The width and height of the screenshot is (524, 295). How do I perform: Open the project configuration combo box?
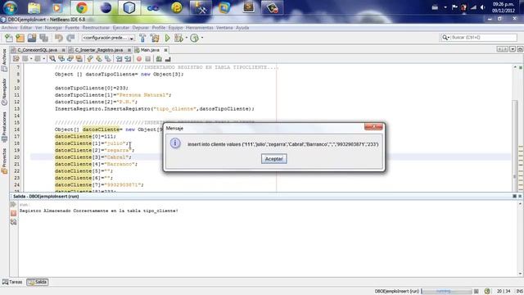(x=108, y=39)
